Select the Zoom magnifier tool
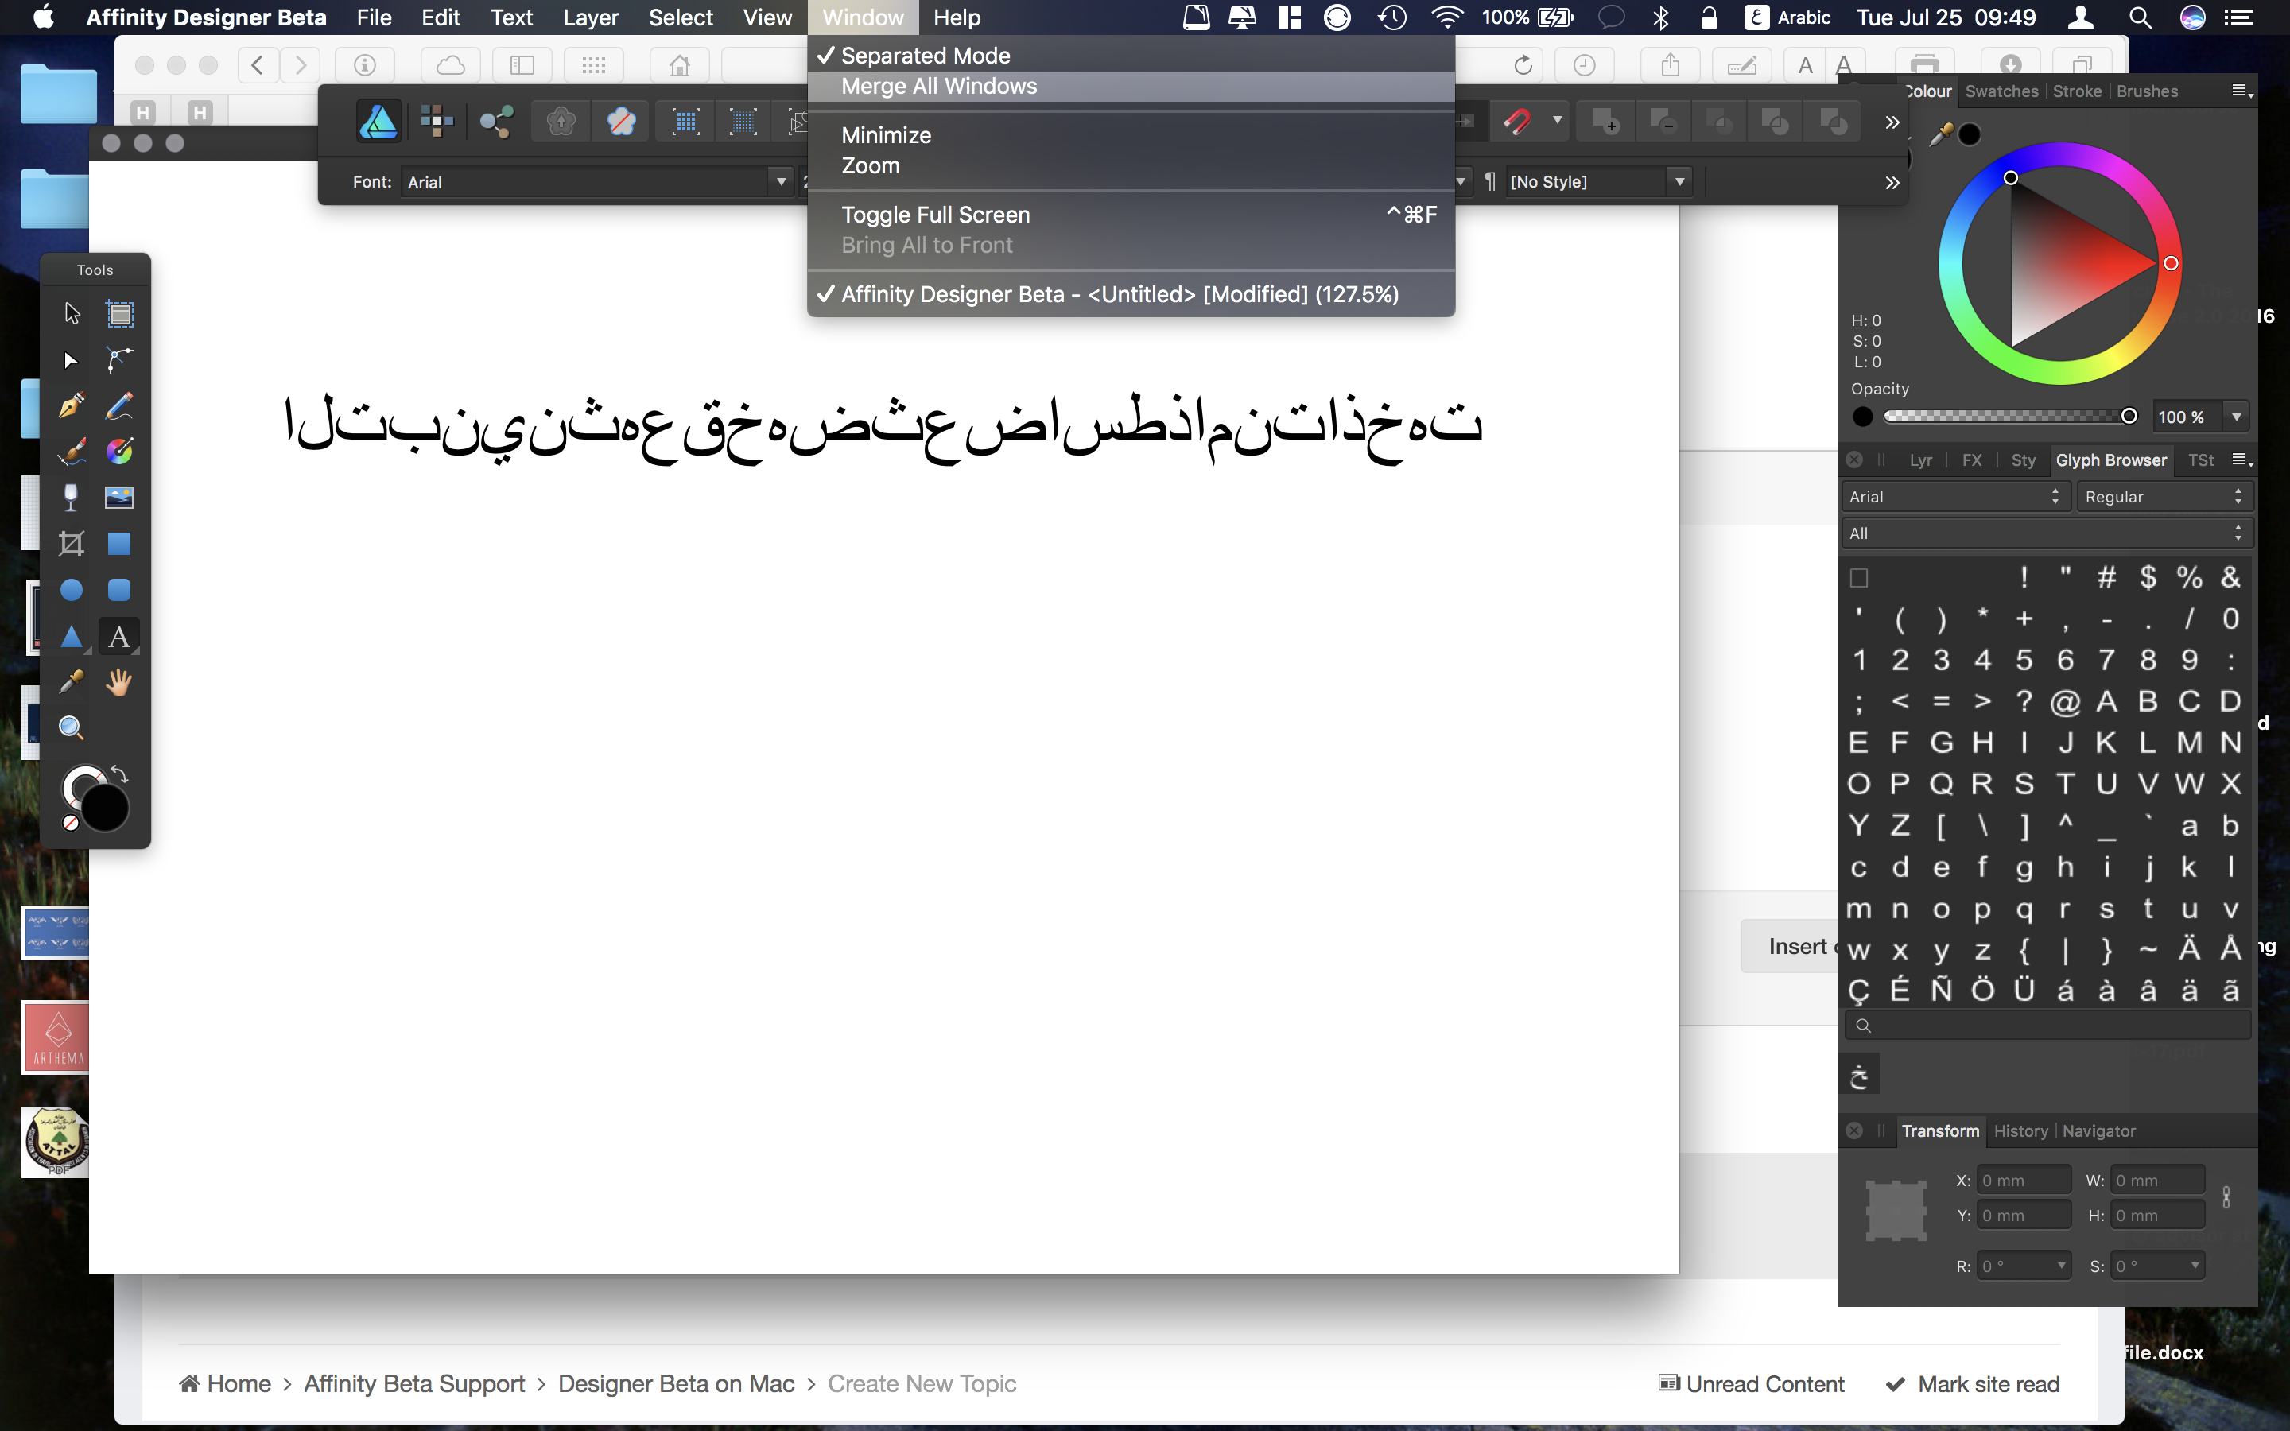Viewport: 2290px width, 1431px height. point(72,727)
